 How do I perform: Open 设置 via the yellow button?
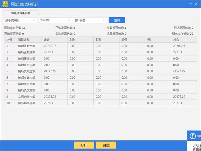106,145
